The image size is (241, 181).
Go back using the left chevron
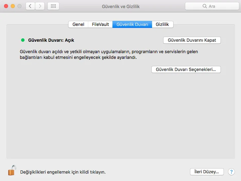30,6
